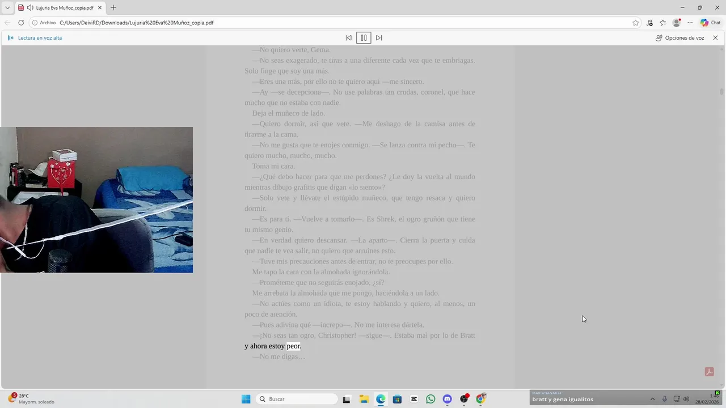
Task: Open Google Chrome from taskbar
Action: (x=480, y=399)
